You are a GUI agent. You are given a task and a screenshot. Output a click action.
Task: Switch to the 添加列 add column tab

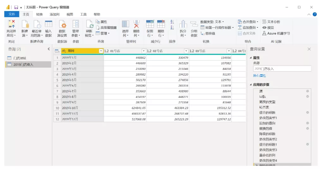(54, 15)
